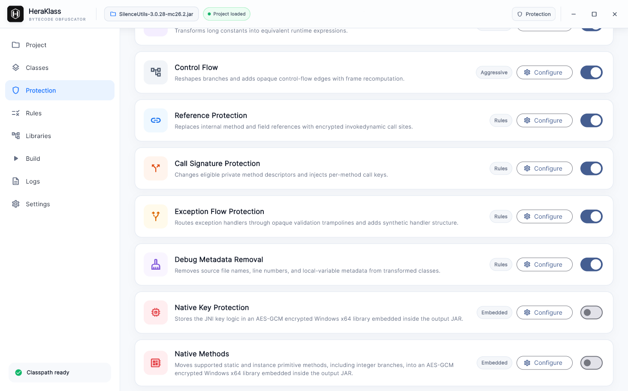
Task: Switch off Debug Metadata Removal toggle
Action: pos(592,265)
